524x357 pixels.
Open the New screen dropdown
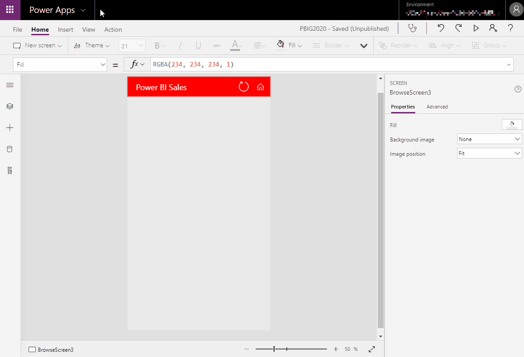click(37, 46)
